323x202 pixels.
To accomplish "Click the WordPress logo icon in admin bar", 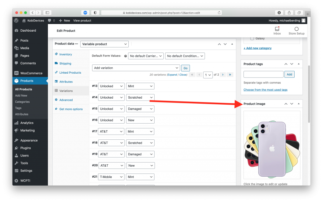I will (16, 21).
